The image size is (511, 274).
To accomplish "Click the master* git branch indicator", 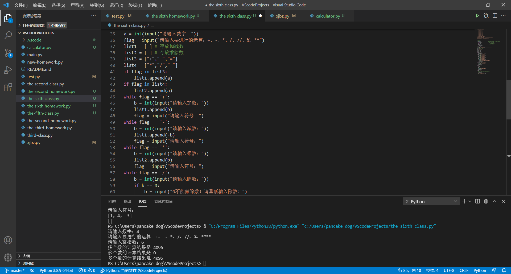I will 15,270.
